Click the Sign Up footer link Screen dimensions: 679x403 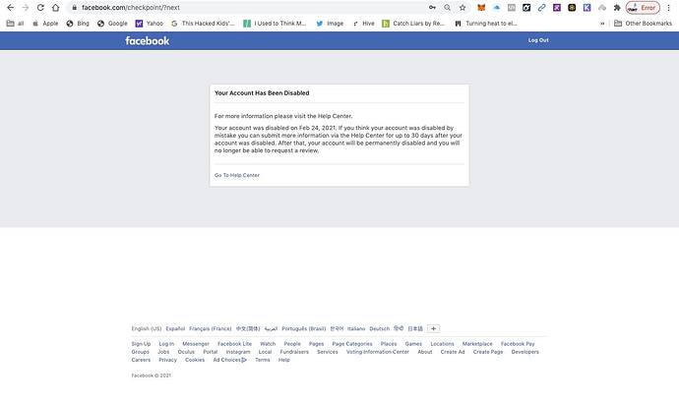[x=141, y=344]
